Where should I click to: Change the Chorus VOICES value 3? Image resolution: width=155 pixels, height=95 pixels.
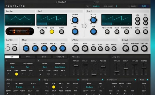tap(33, 87)
